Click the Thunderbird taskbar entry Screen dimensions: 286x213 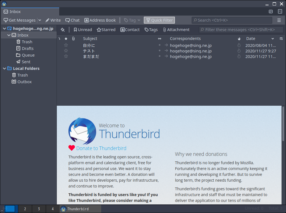click(80, 209)
